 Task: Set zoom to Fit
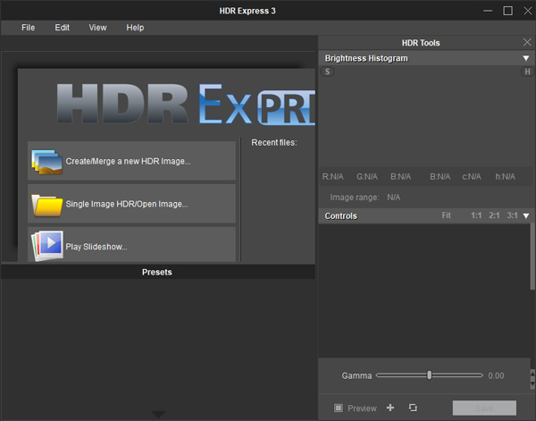[446, 215]
